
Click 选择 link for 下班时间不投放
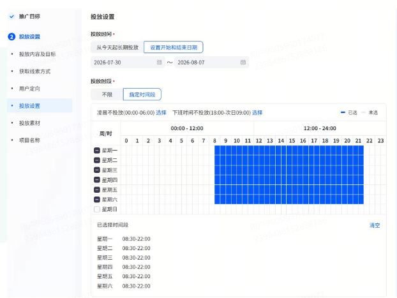[x=257, y=113]
